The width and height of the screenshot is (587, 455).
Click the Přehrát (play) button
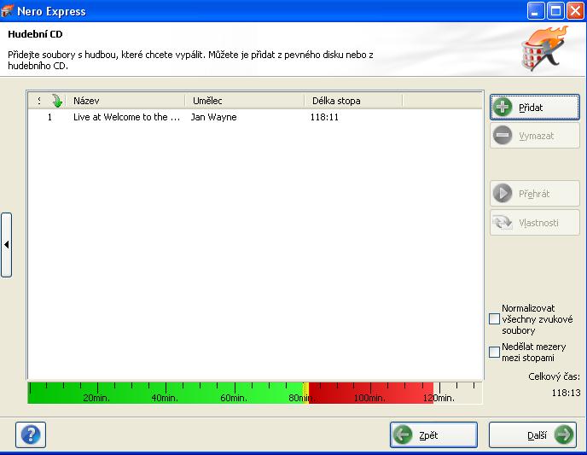(x=535, y=194)
